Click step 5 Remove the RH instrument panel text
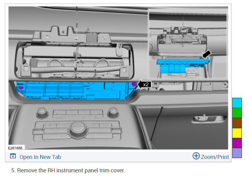249x177 pixels. coord(68,170)
